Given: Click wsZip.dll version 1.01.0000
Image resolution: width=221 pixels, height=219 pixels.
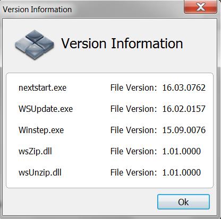Looking at the screenshot, I should (182, 151).
